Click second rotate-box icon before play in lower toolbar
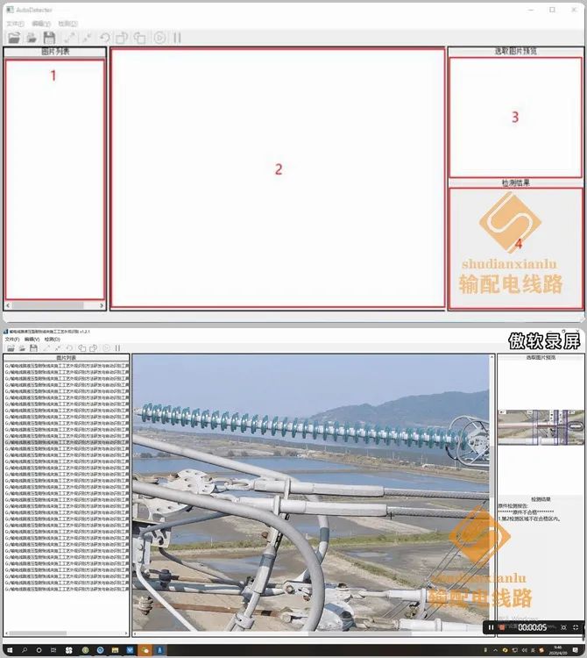587x658 pixels. coord(94,348)
